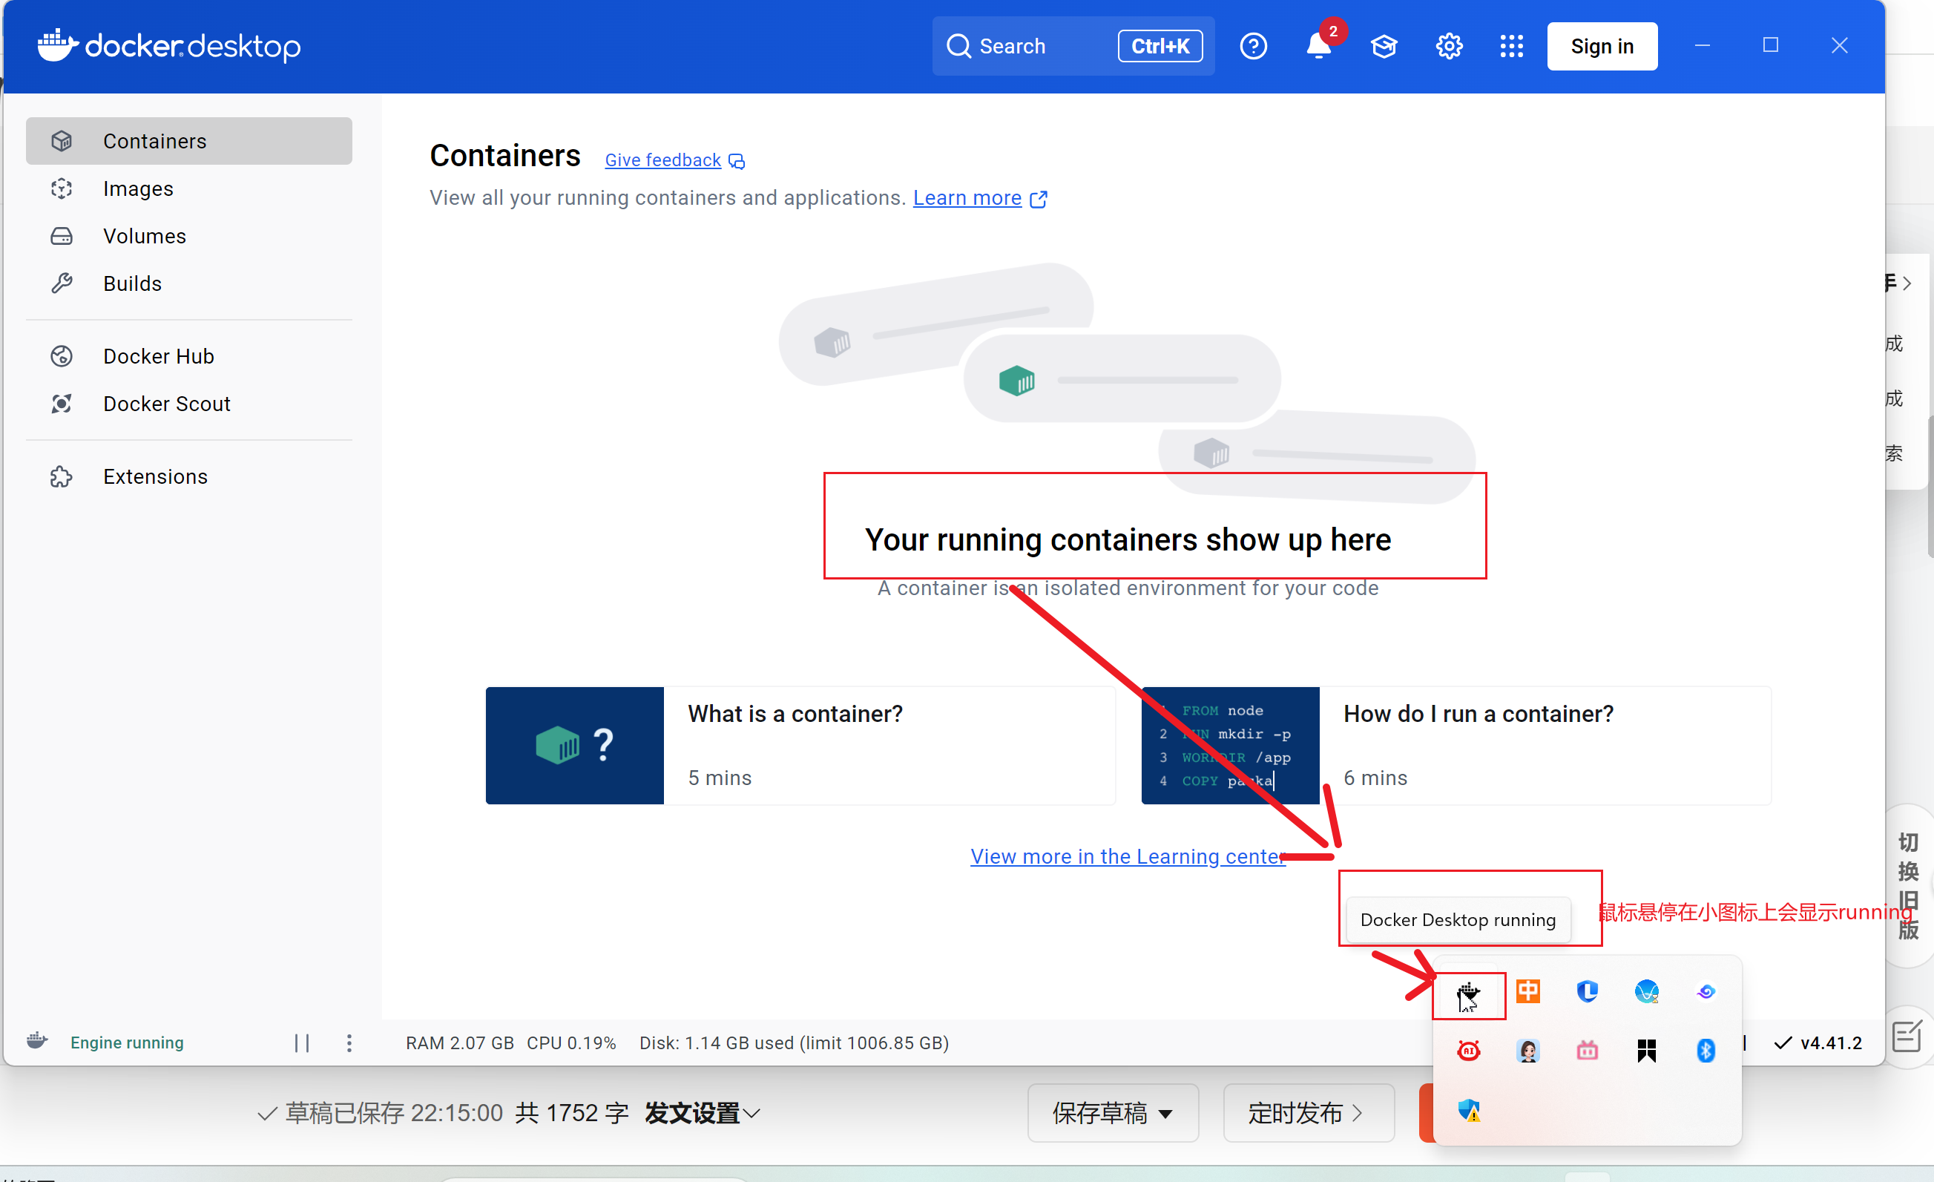1934x1182 pixels.
Task: Click the Give feedback link
Action: (x=662, y=160)
